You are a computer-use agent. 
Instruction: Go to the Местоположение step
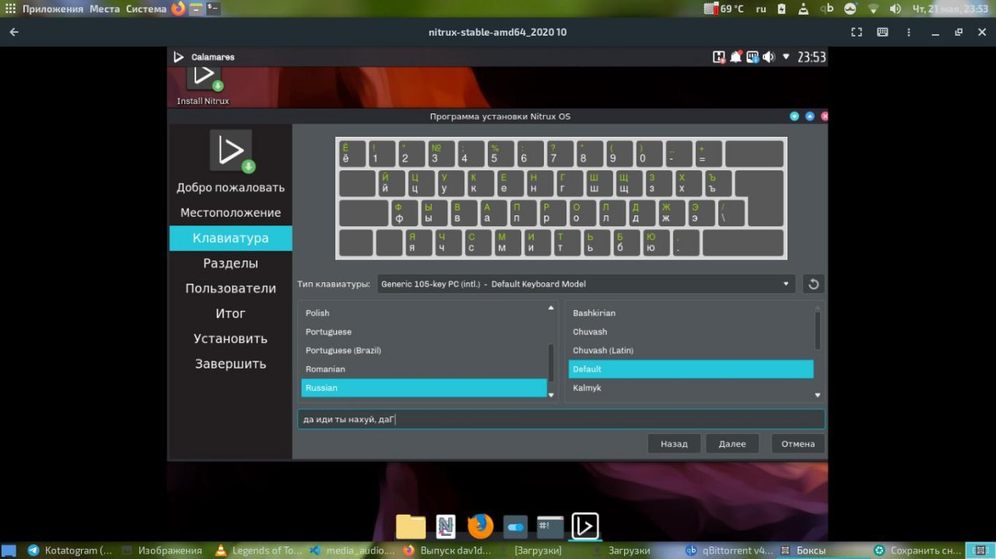(230, 212)
